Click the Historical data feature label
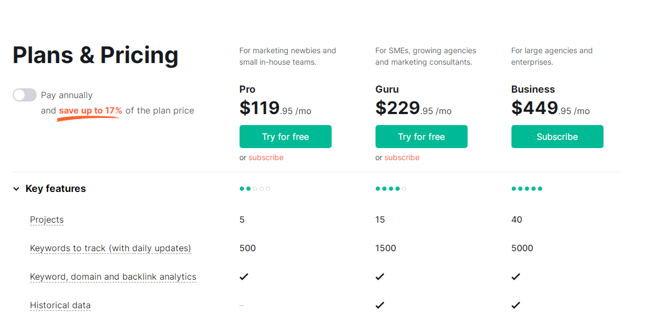The image size is (660, 317). (x=60, y=305)
